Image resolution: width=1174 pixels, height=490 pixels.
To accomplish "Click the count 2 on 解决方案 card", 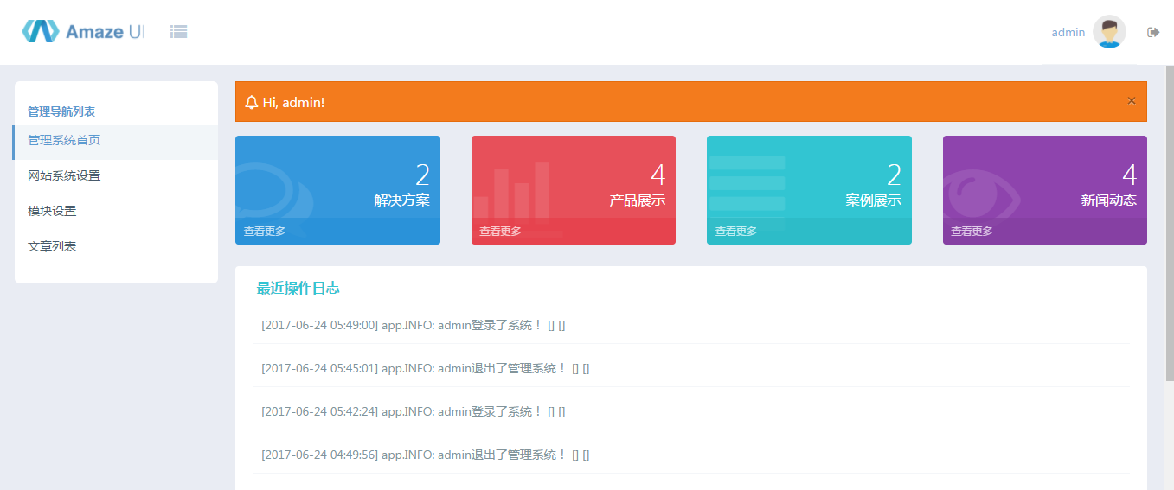I will [422, 175].
